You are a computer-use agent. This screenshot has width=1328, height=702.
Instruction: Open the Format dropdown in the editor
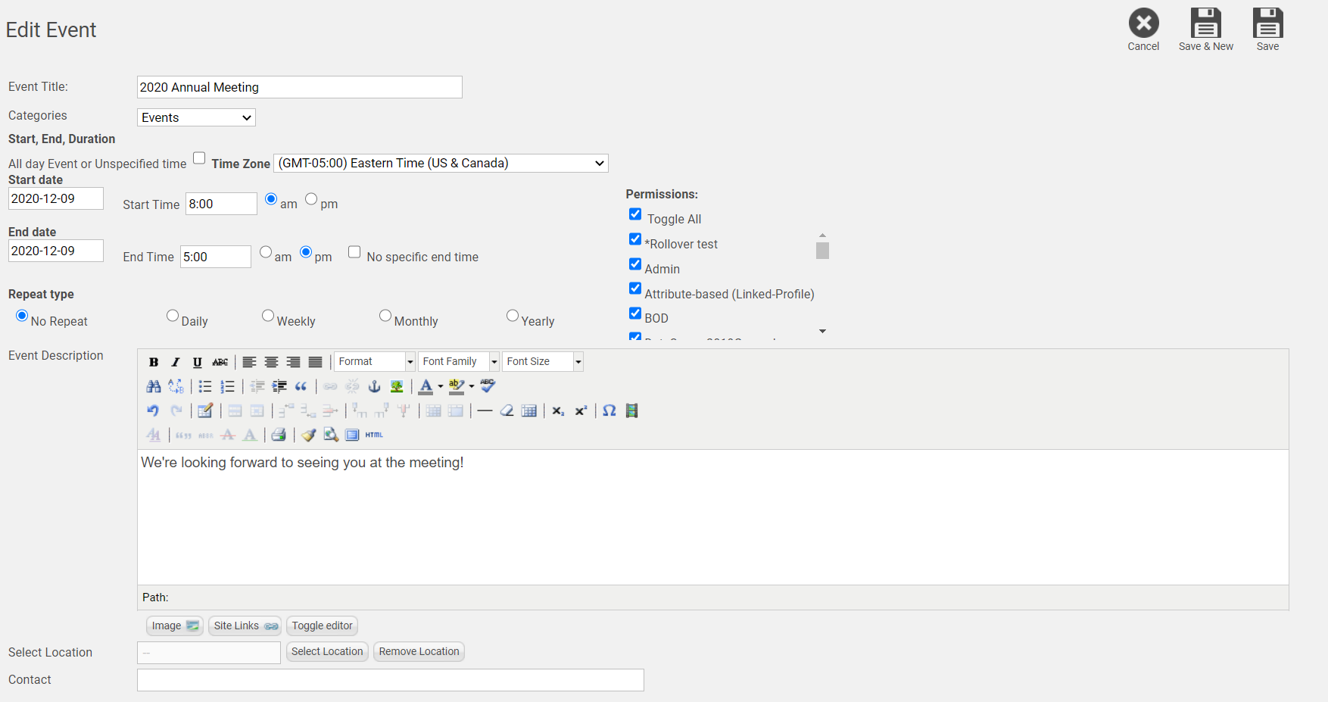(x=375, y=362)
